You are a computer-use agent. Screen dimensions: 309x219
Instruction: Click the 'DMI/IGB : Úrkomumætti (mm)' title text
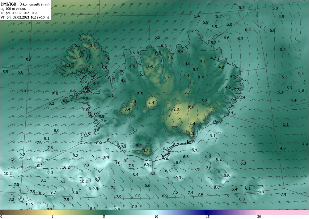25,4
